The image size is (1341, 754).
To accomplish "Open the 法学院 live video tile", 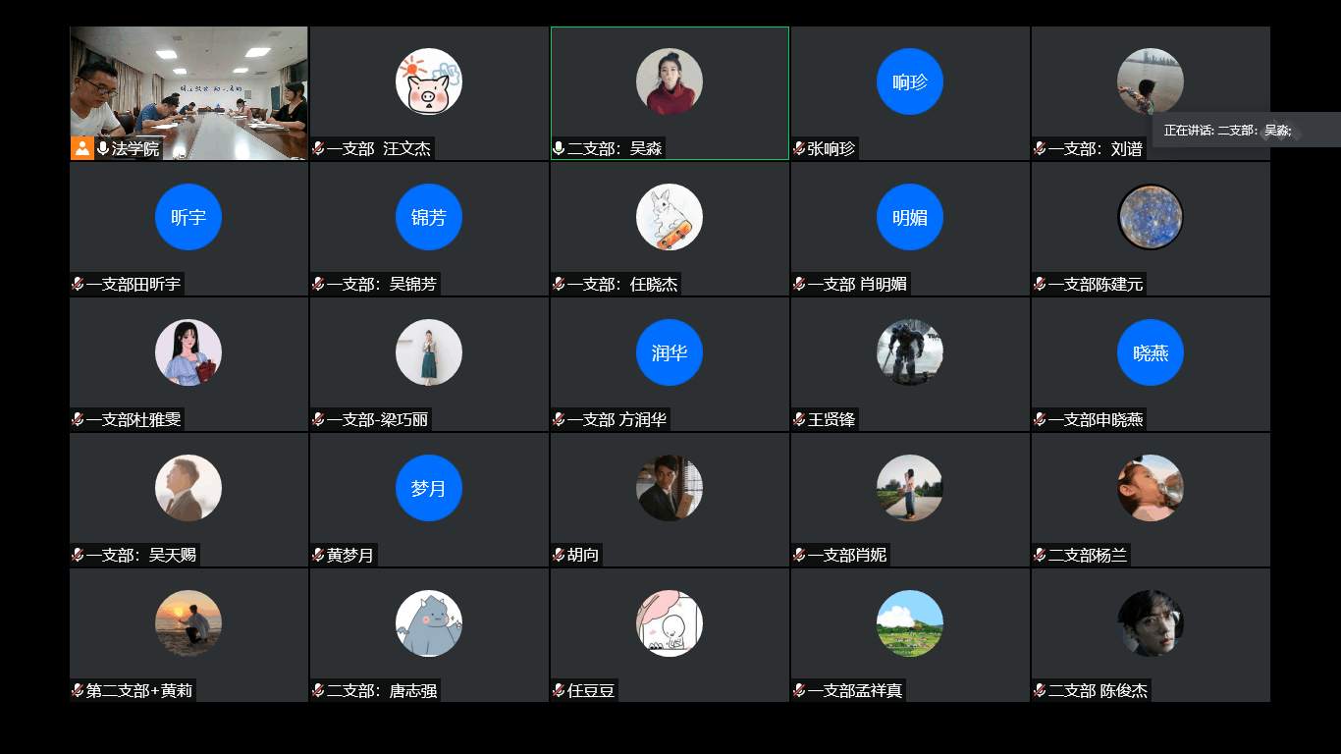I will click(x=188, y=83).
